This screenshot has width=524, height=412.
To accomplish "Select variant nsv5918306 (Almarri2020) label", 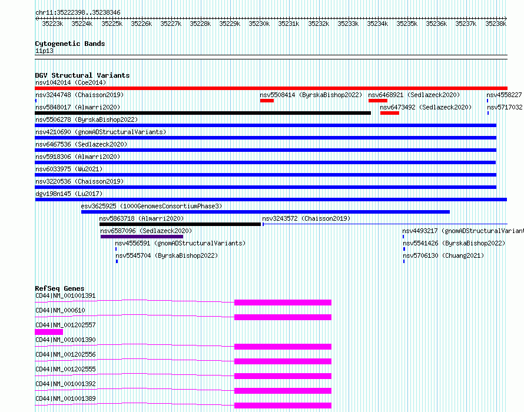I will coord(78,157).
